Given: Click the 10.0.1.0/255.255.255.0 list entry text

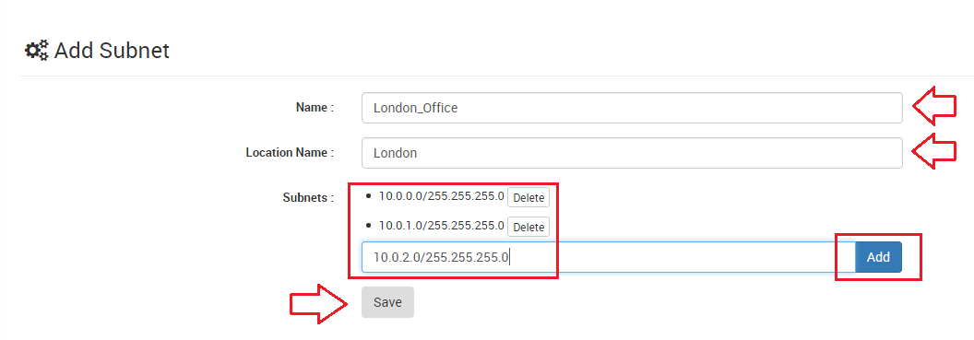Looking at the screenshot, I should click(442, 226).
